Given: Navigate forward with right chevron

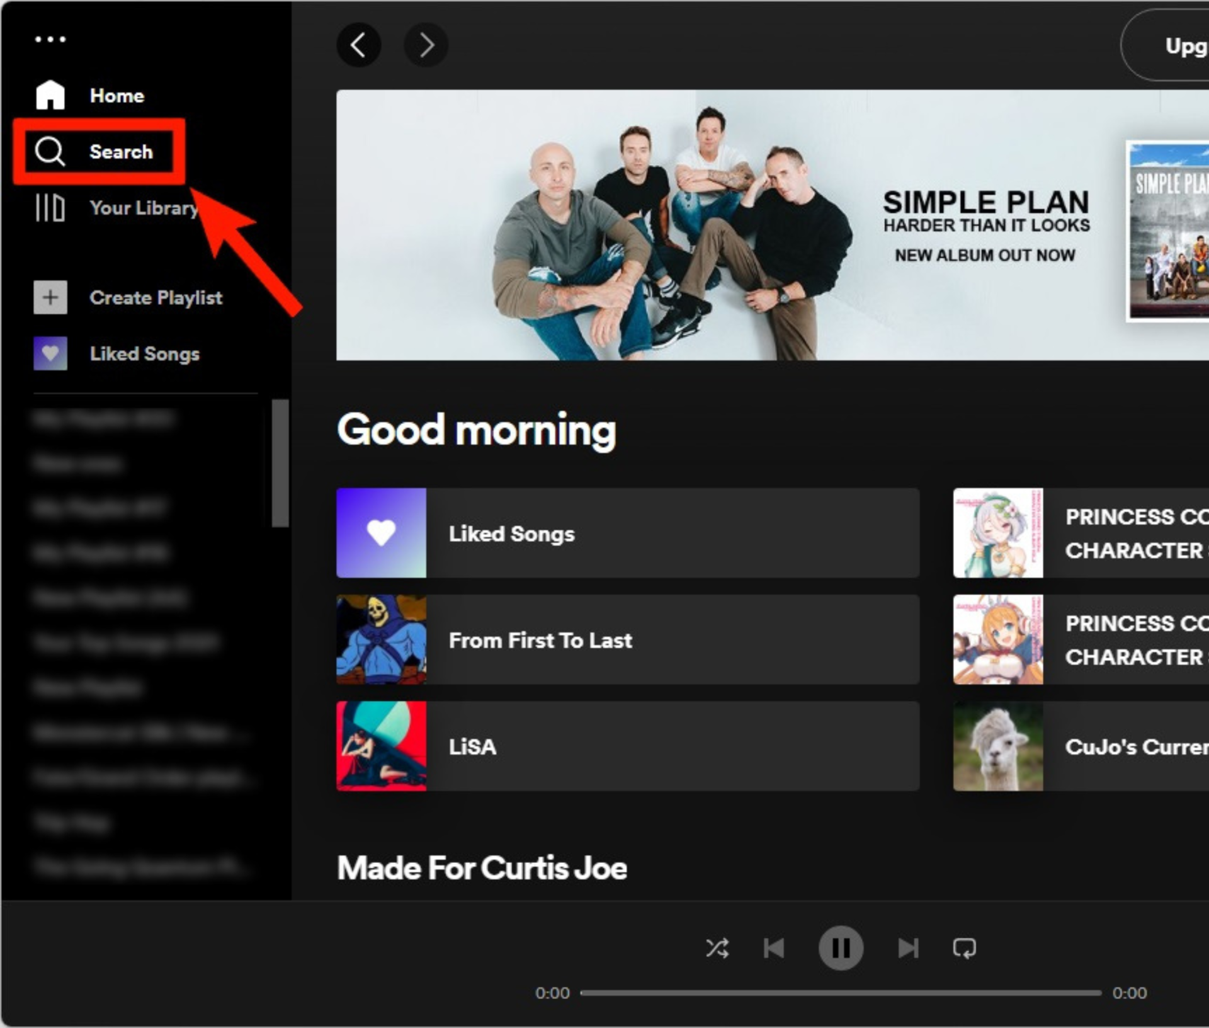Looking at the screenshot, I should coord(426,45).
